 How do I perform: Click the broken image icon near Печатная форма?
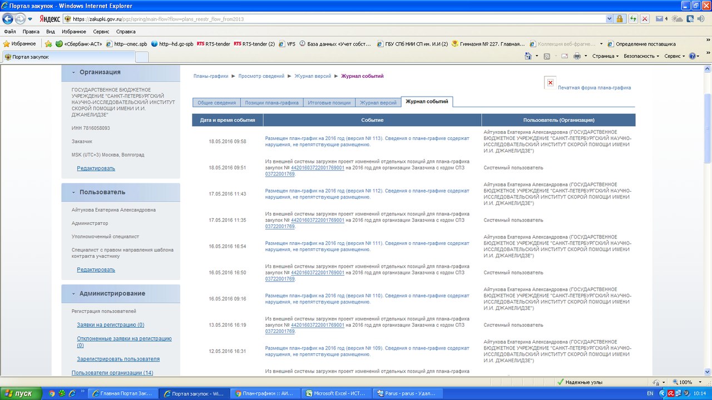550,83
